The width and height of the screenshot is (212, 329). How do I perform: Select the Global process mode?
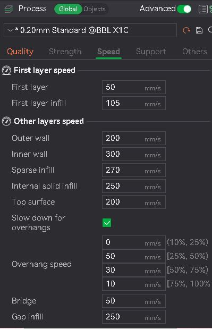[68, 9]
